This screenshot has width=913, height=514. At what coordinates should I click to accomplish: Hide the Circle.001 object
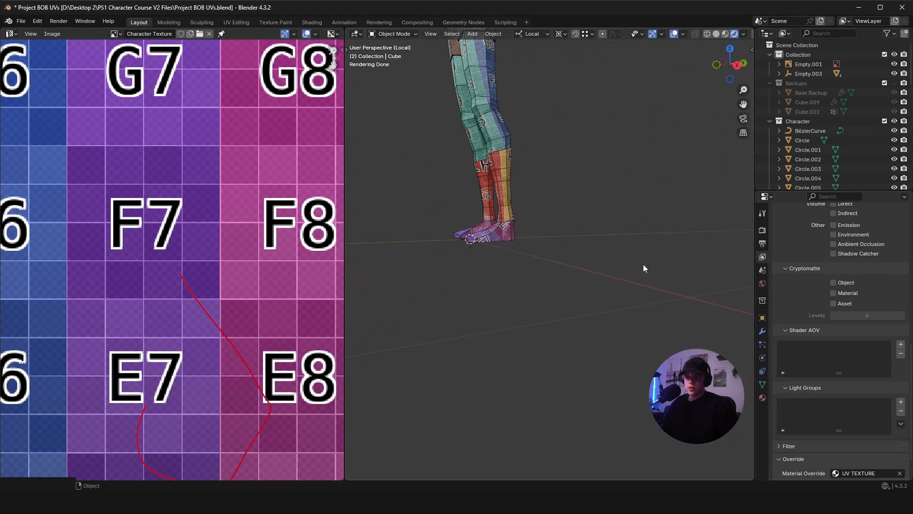pyautogui.click(x=894, y=149)
